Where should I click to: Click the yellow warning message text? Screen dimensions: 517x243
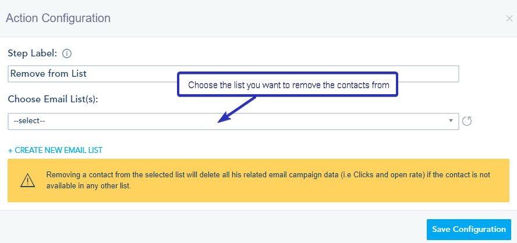click(x=268, y=180)
